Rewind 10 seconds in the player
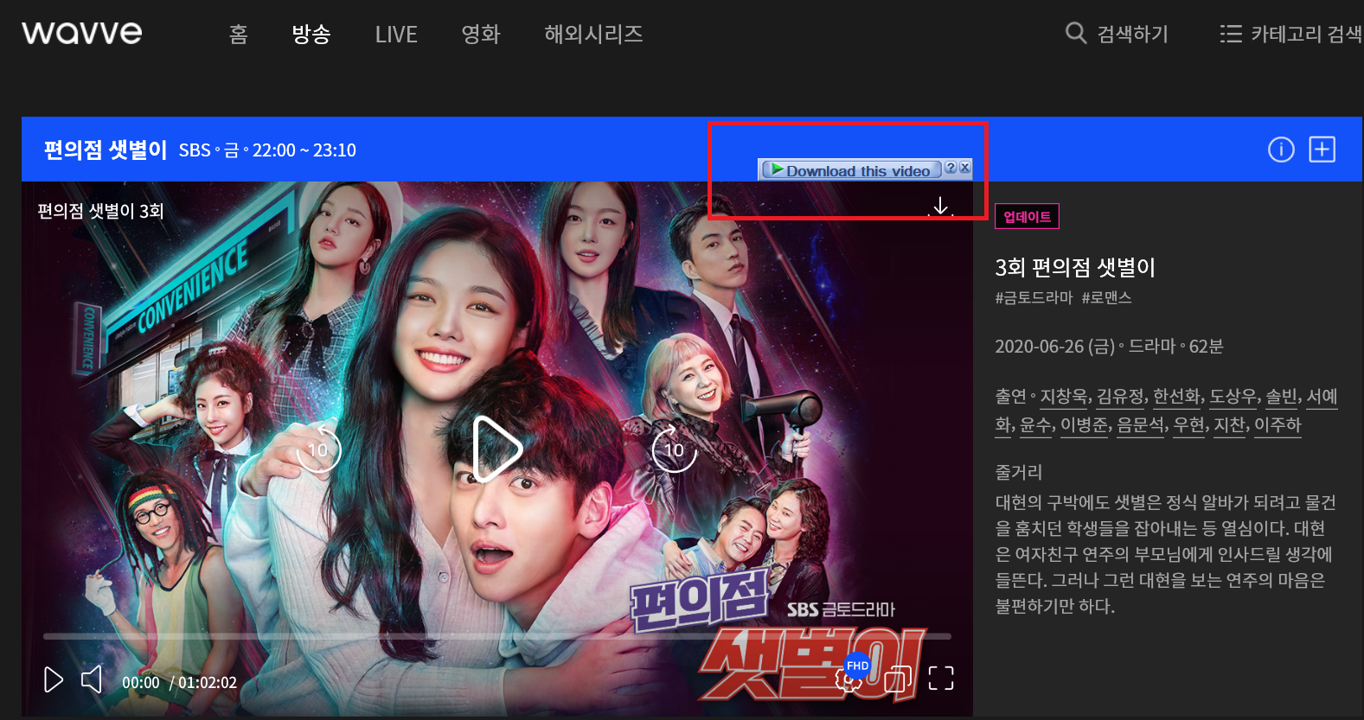Screen dimensions: 1364x720 tap(318, 449)
